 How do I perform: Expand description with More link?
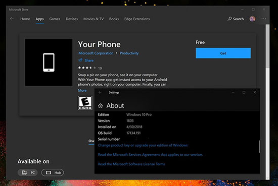click(82, 90)
